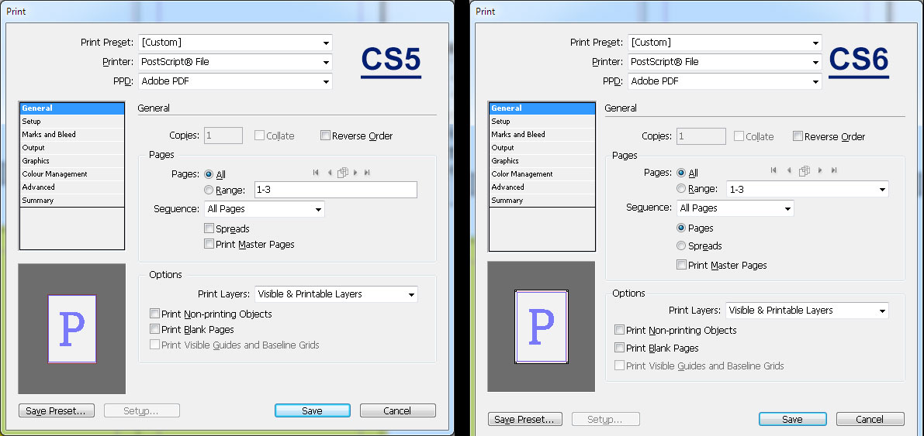Select Summary in the CS6 category list
The height and width of the screenshot is (436, 924).
coord(541,200)
